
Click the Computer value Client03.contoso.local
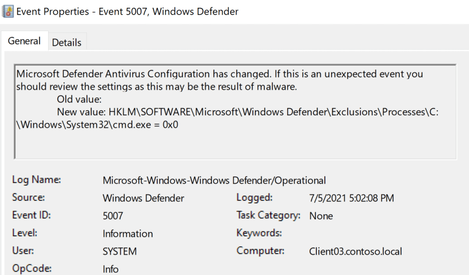[355, 251]
